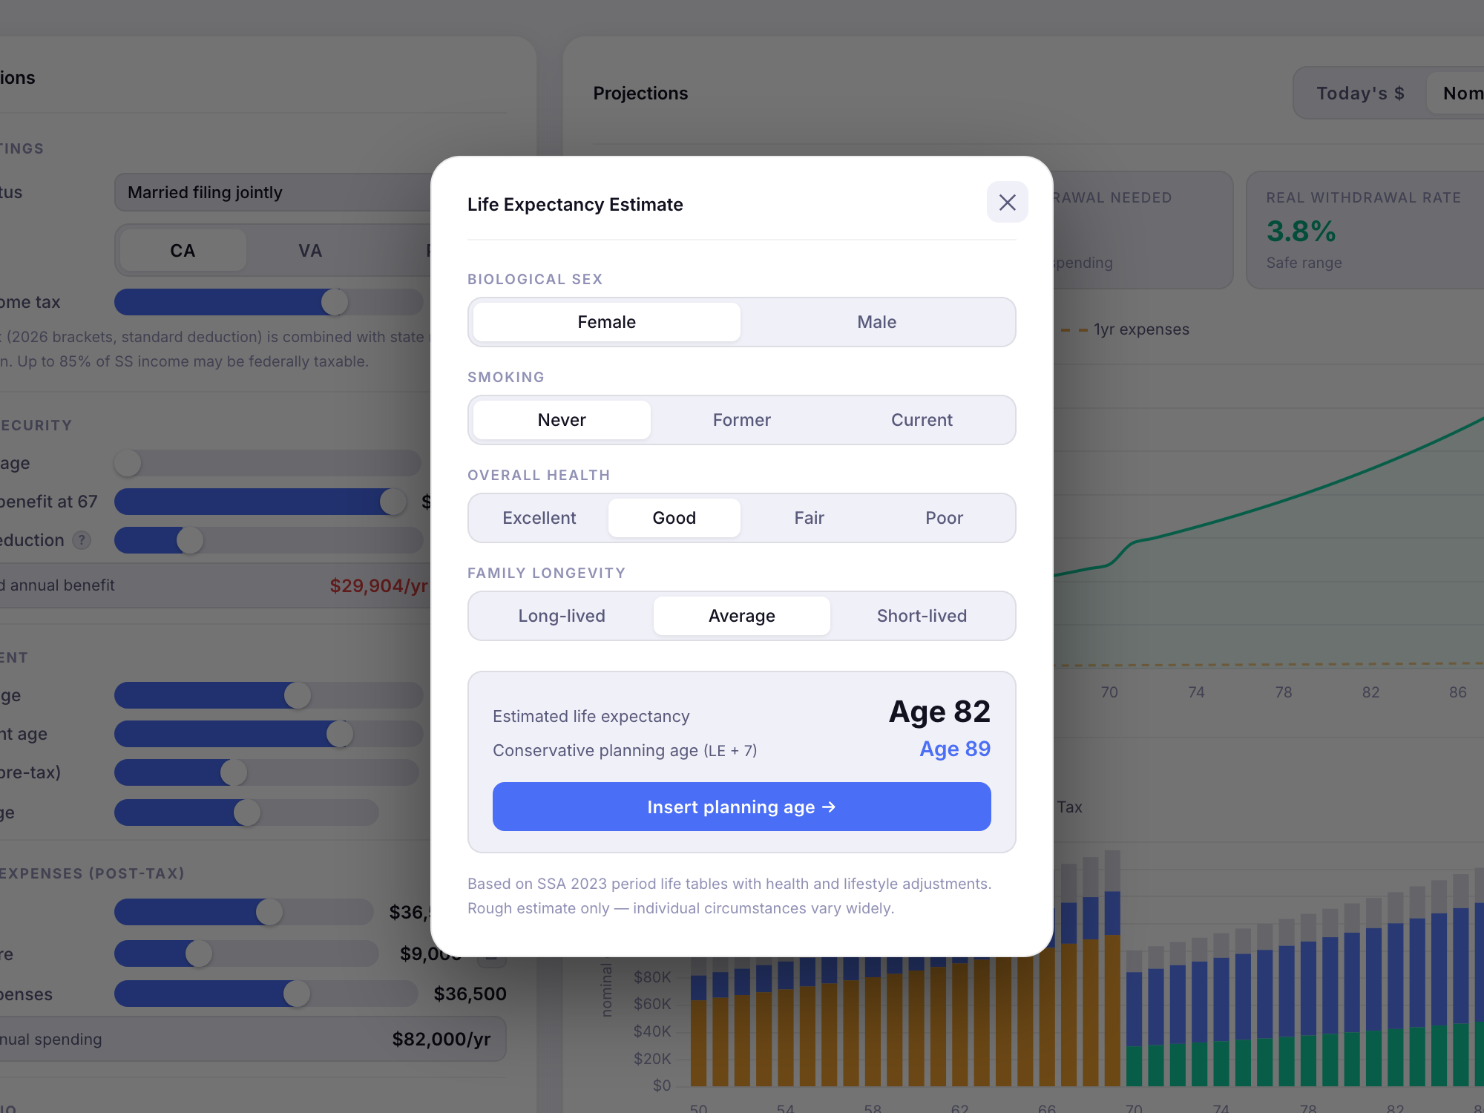Toggle projections to Today's $
The width and height of the screenshot is (1484, 1113).
[1359, 93]
